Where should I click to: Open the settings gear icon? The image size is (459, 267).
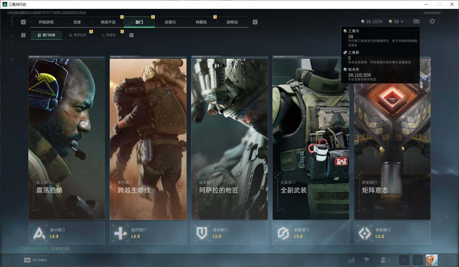click(432, 21)
